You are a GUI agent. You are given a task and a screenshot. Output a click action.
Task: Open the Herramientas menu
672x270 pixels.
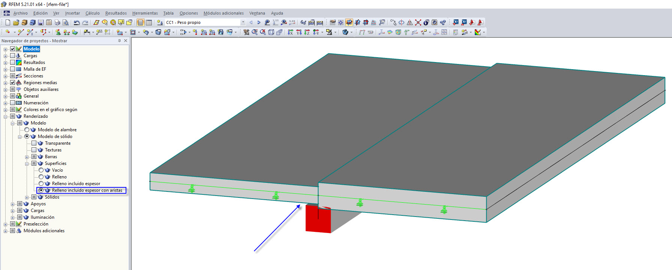point(145,13)
